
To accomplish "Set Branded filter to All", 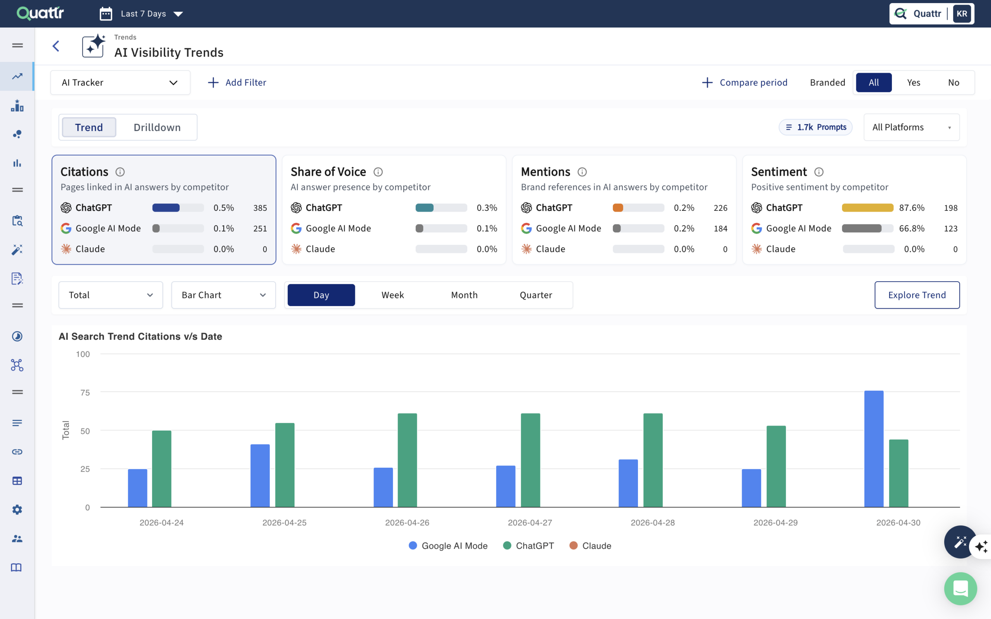I will (x=873, y=82).
